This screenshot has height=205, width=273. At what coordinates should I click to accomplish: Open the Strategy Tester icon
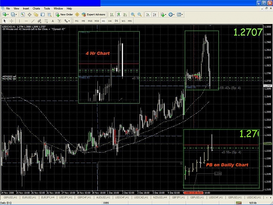click(x=49, y=14)
